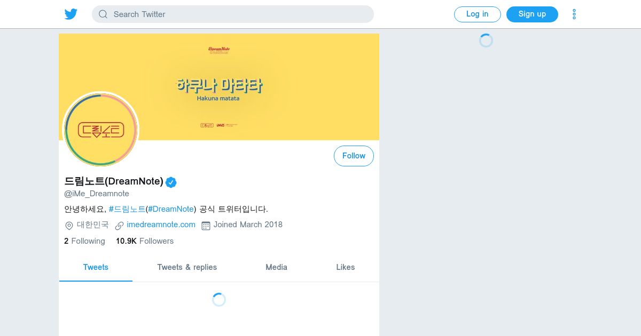Click the link chain icon
The height and width of the screenshot is (336, 641).
[x=120, y=226]
